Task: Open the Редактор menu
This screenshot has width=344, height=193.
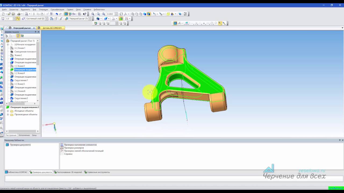Action: (x=14, y=9)
